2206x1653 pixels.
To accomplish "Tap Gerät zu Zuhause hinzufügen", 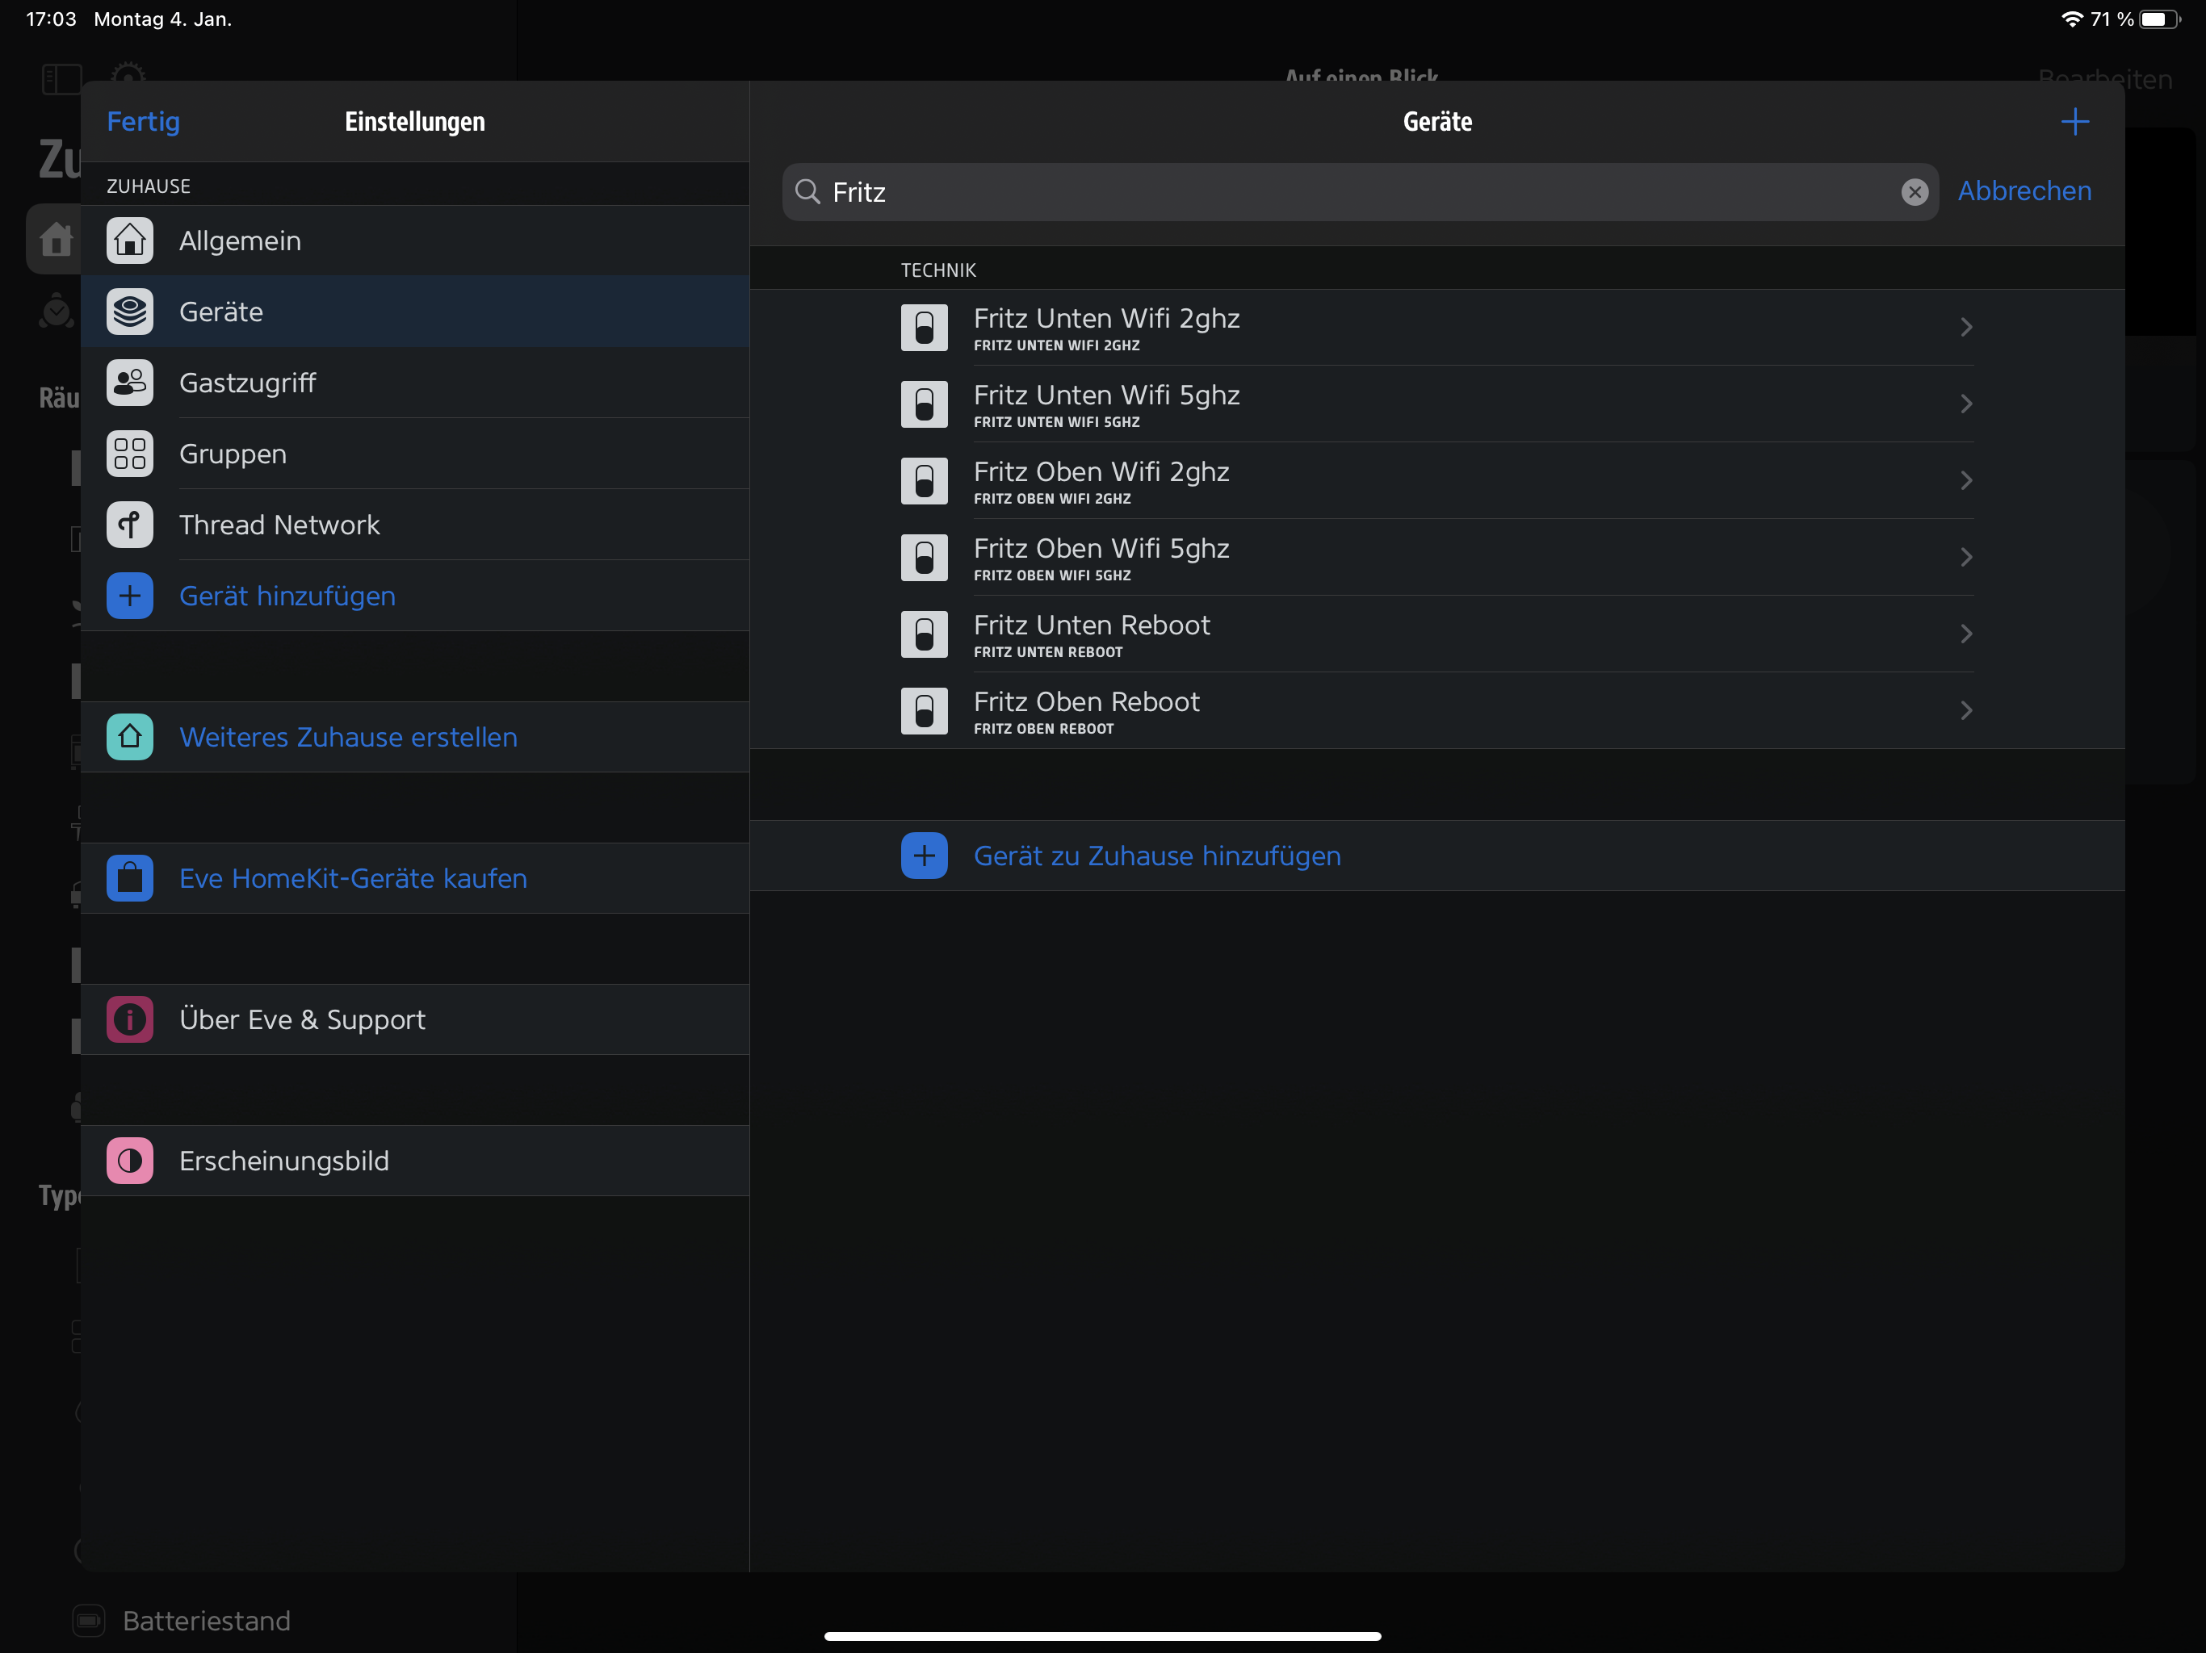I will (1155, 856).
